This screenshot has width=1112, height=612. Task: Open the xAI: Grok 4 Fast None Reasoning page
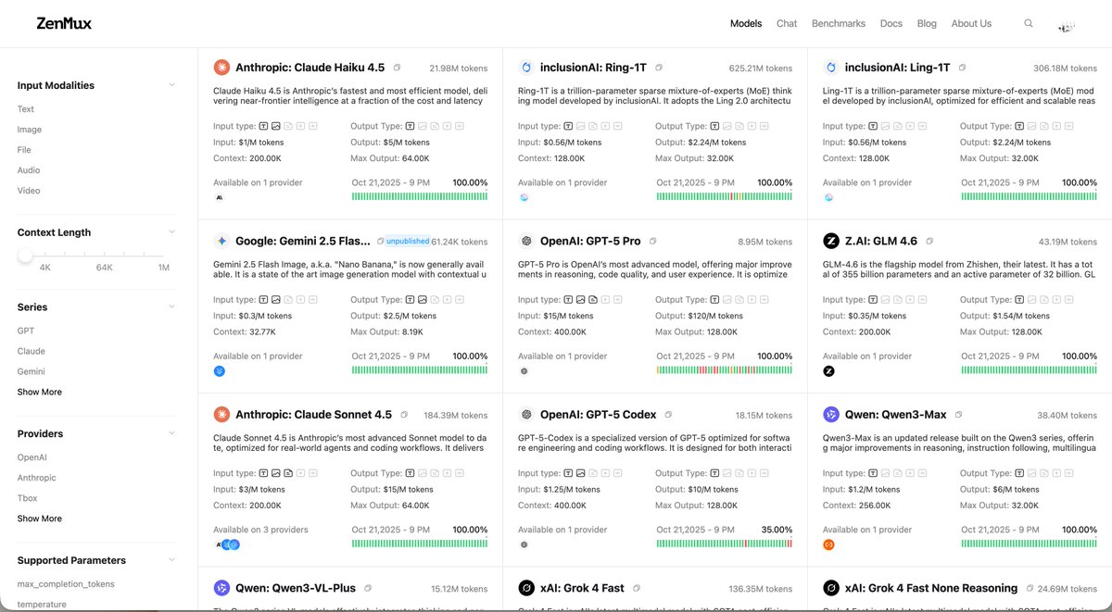click(x=931, y=588)
